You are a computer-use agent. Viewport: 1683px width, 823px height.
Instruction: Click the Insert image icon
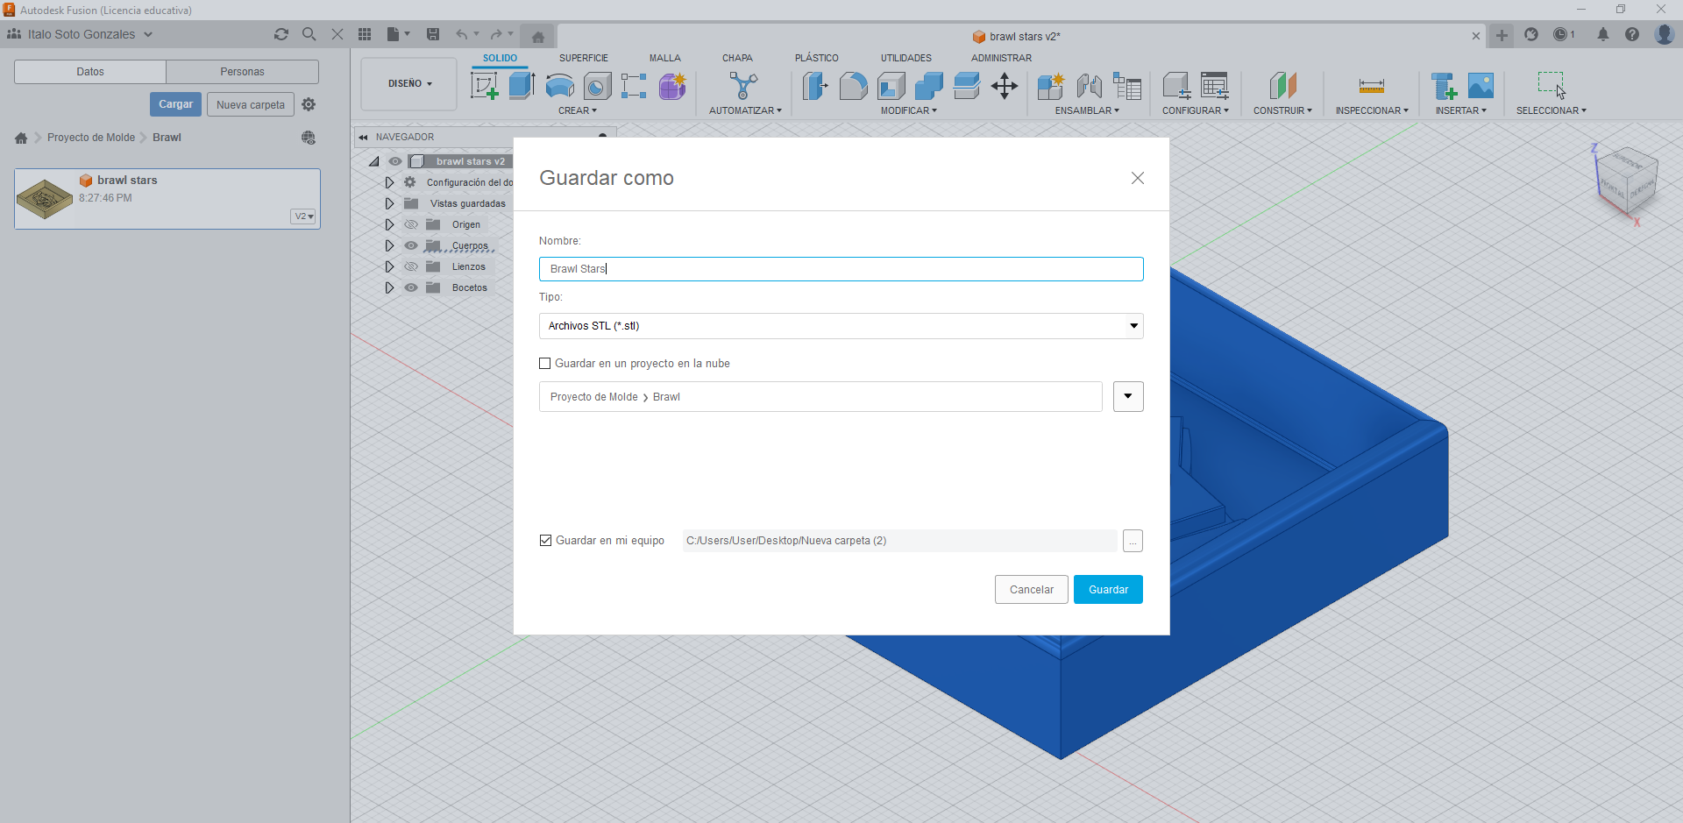[x=1481, y=86]
